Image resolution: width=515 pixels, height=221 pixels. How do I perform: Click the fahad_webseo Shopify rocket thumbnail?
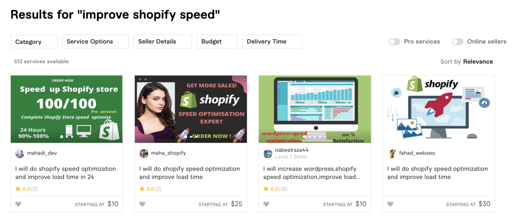click(x=439, y=109)
